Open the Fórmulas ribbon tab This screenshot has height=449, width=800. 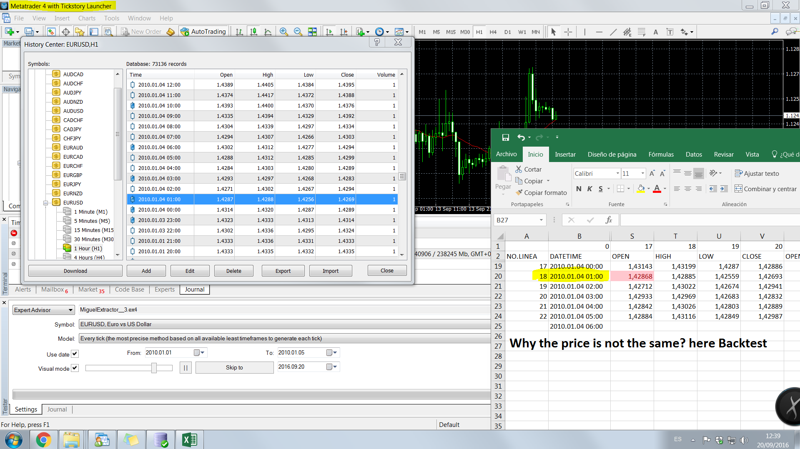click(661, 155)
